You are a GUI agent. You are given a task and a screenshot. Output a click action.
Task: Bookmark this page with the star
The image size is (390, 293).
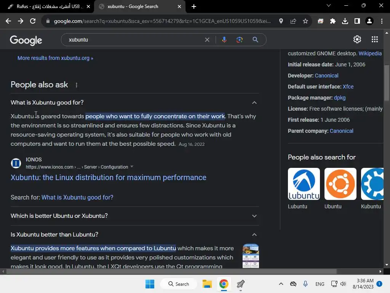click(305, 21)
